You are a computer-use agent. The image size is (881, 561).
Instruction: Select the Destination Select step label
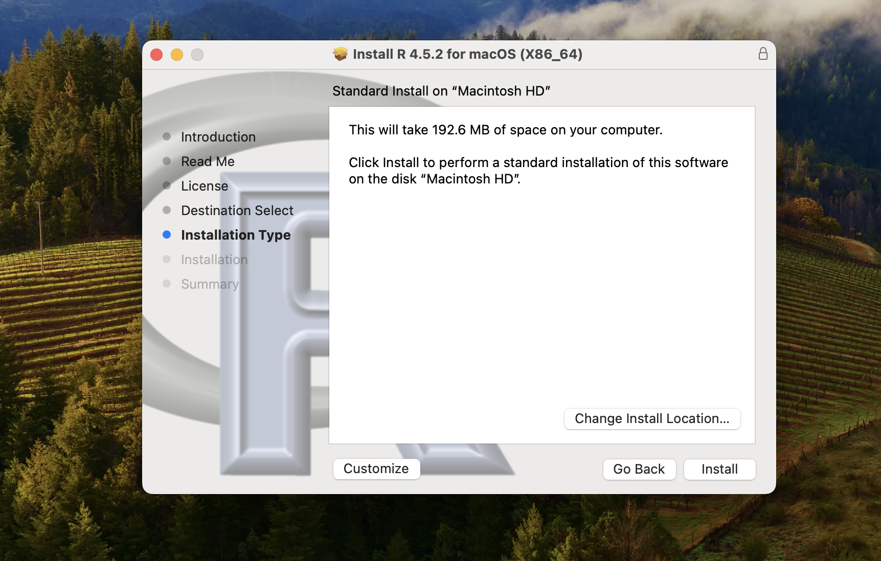tap(237, 211)
